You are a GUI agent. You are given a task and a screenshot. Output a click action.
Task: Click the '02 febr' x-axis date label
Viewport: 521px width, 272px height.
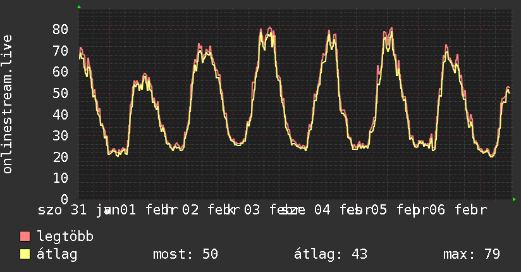[211, 210]
